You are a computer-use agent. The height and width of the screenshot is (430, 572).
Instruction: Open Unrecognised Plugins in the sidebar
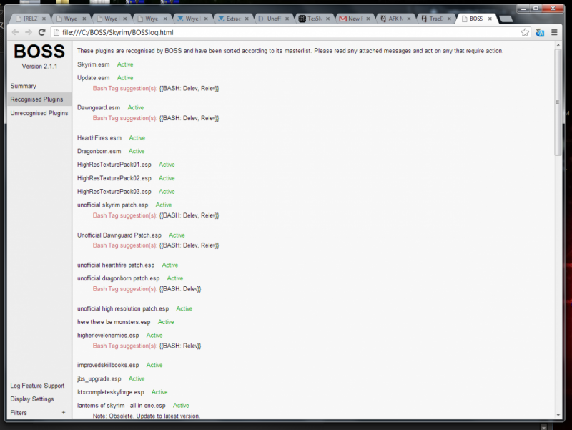click(39, 113)
